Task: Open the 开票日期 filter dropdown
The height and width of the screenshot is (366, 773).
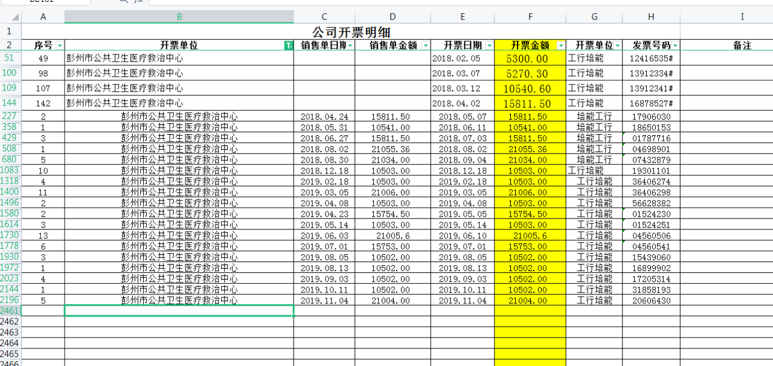Action: tap(489, 46)
